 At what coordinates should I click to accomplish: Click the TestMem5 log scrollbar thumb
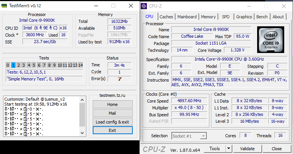click(82, 115)
